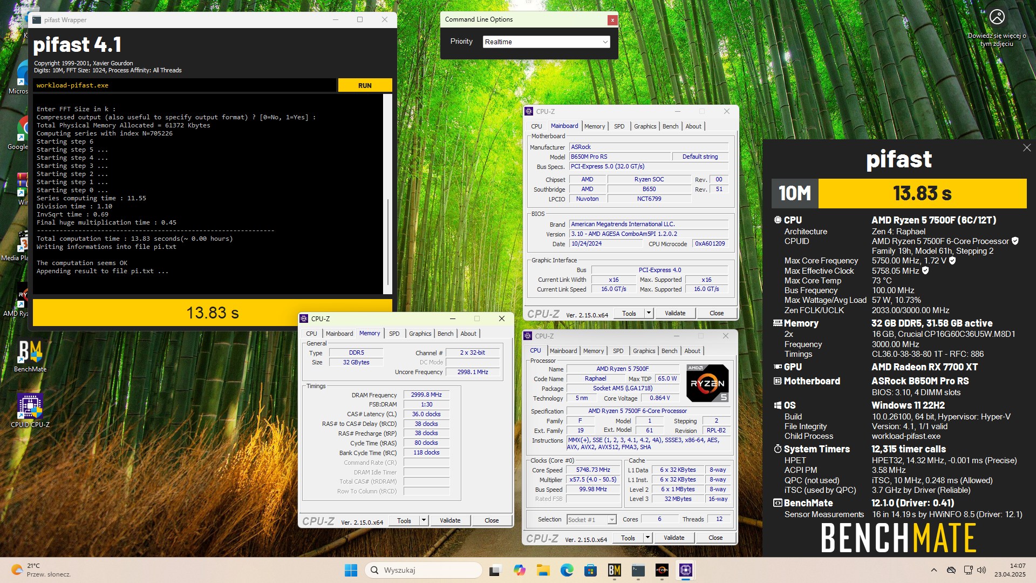Click the 'AMD Radeon RX 7700 XT' GPU line

924,367
